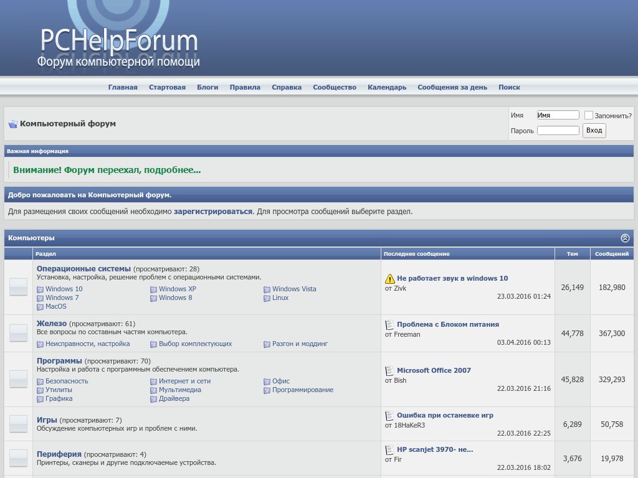Click the Сообщений column header
The image size is (638, 478).
click(x=612, y=254)
